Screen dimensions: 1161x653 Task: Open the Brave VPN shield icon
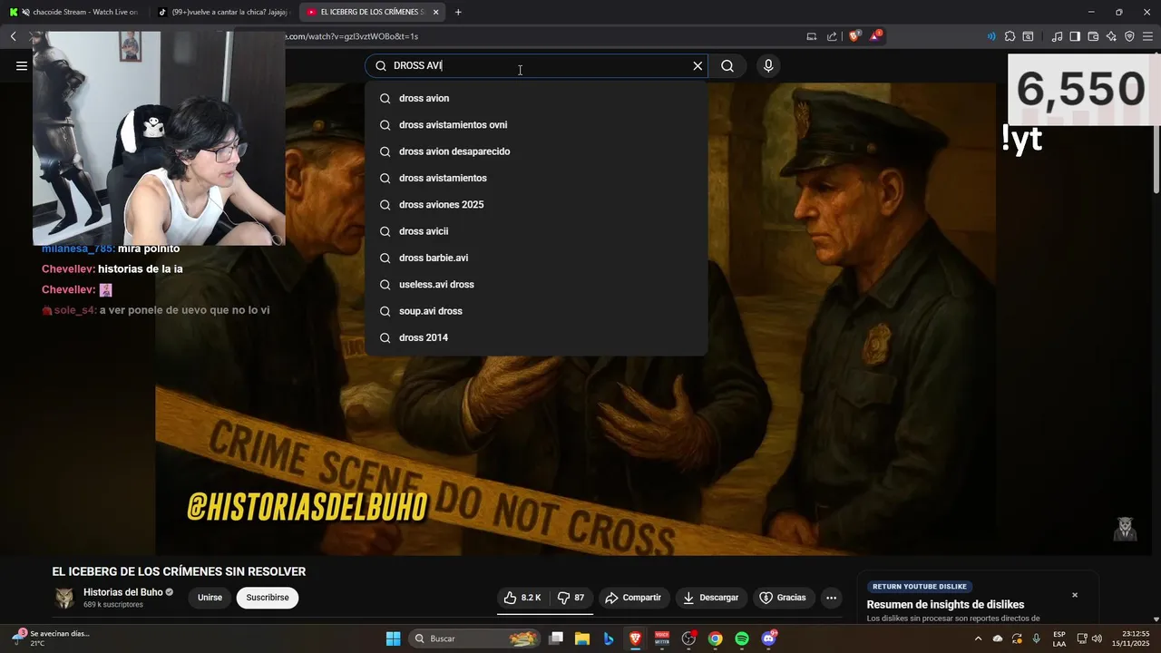click(1129, 36)
